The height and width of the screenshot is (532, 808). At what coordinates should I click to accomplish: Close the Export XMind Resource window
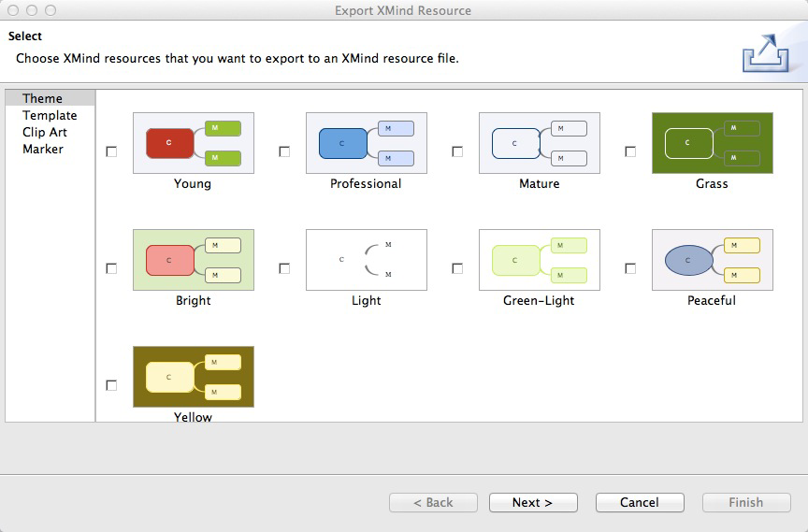tap(13, 10)
